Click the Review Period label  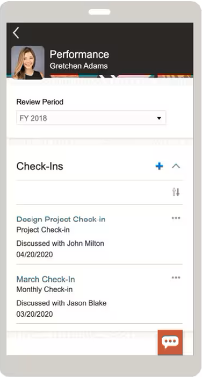pyautogui.click(x=40, y=102)
